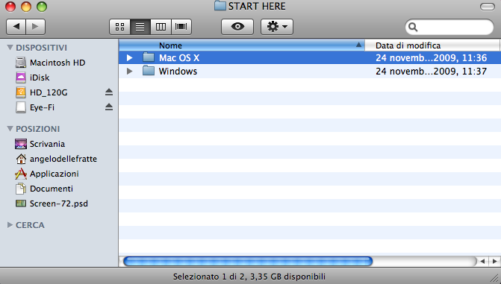Click the Documenti folder icon
Image resolution: width=501 pixels, height=284 pixels.
(21, 189)
